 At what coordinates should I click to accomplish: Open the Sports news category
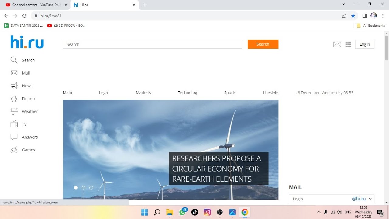point(230,93)
